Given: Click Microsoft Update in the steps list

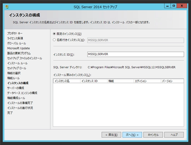Looking at the screenshot, I should pyautogui.click(x=19, y=48).
